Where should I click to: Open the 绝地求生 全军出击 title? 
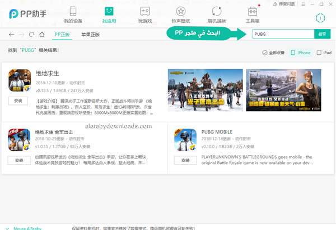click(54, 132)
